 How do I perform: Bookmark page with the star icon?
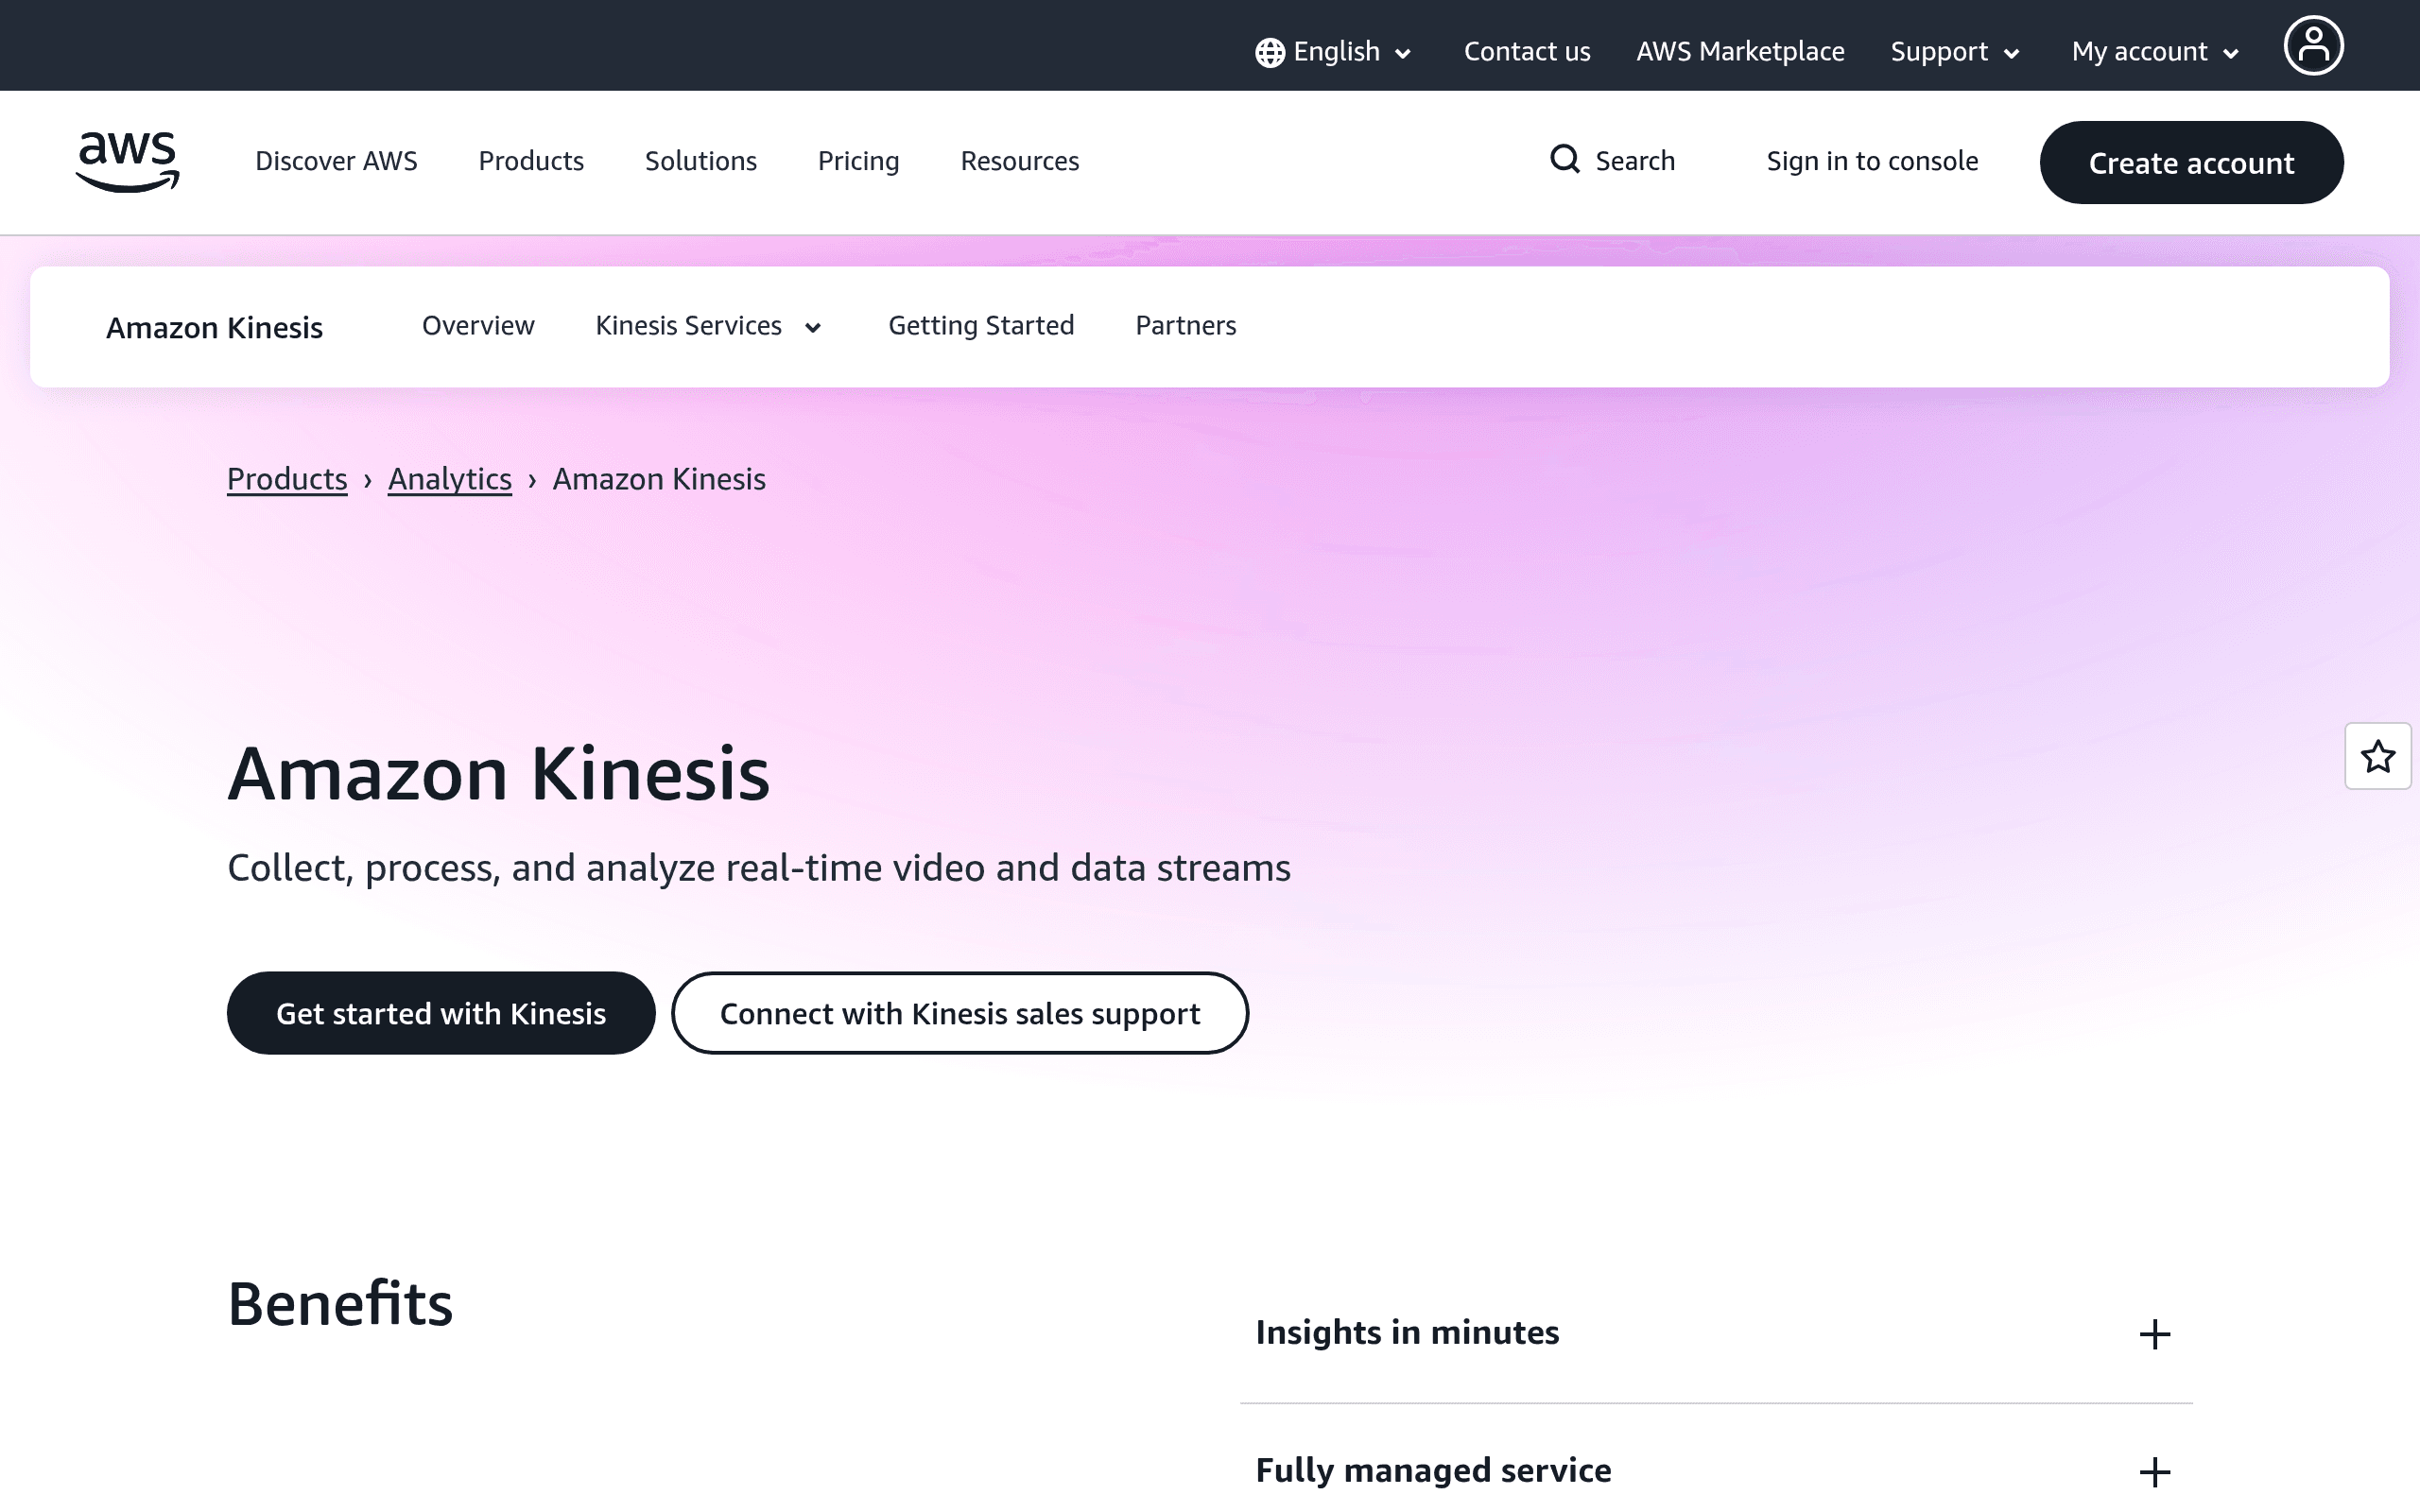click(x=2378, y=756)
